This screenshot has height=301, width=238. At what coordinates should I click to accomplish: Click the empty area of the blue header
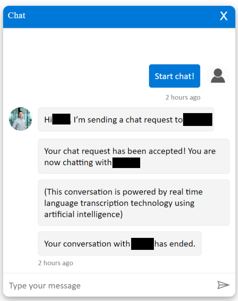[x=117, y=16]
